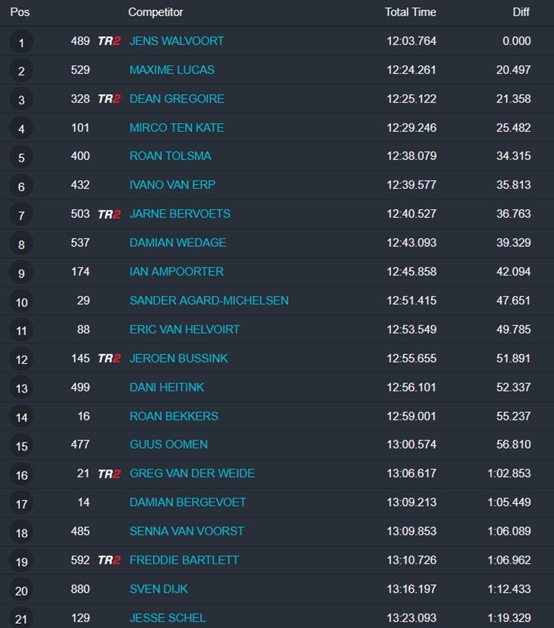Viewport: 554px width, 628px height.
Task: Click the Diff column header
Action: (x=521, y=12)
